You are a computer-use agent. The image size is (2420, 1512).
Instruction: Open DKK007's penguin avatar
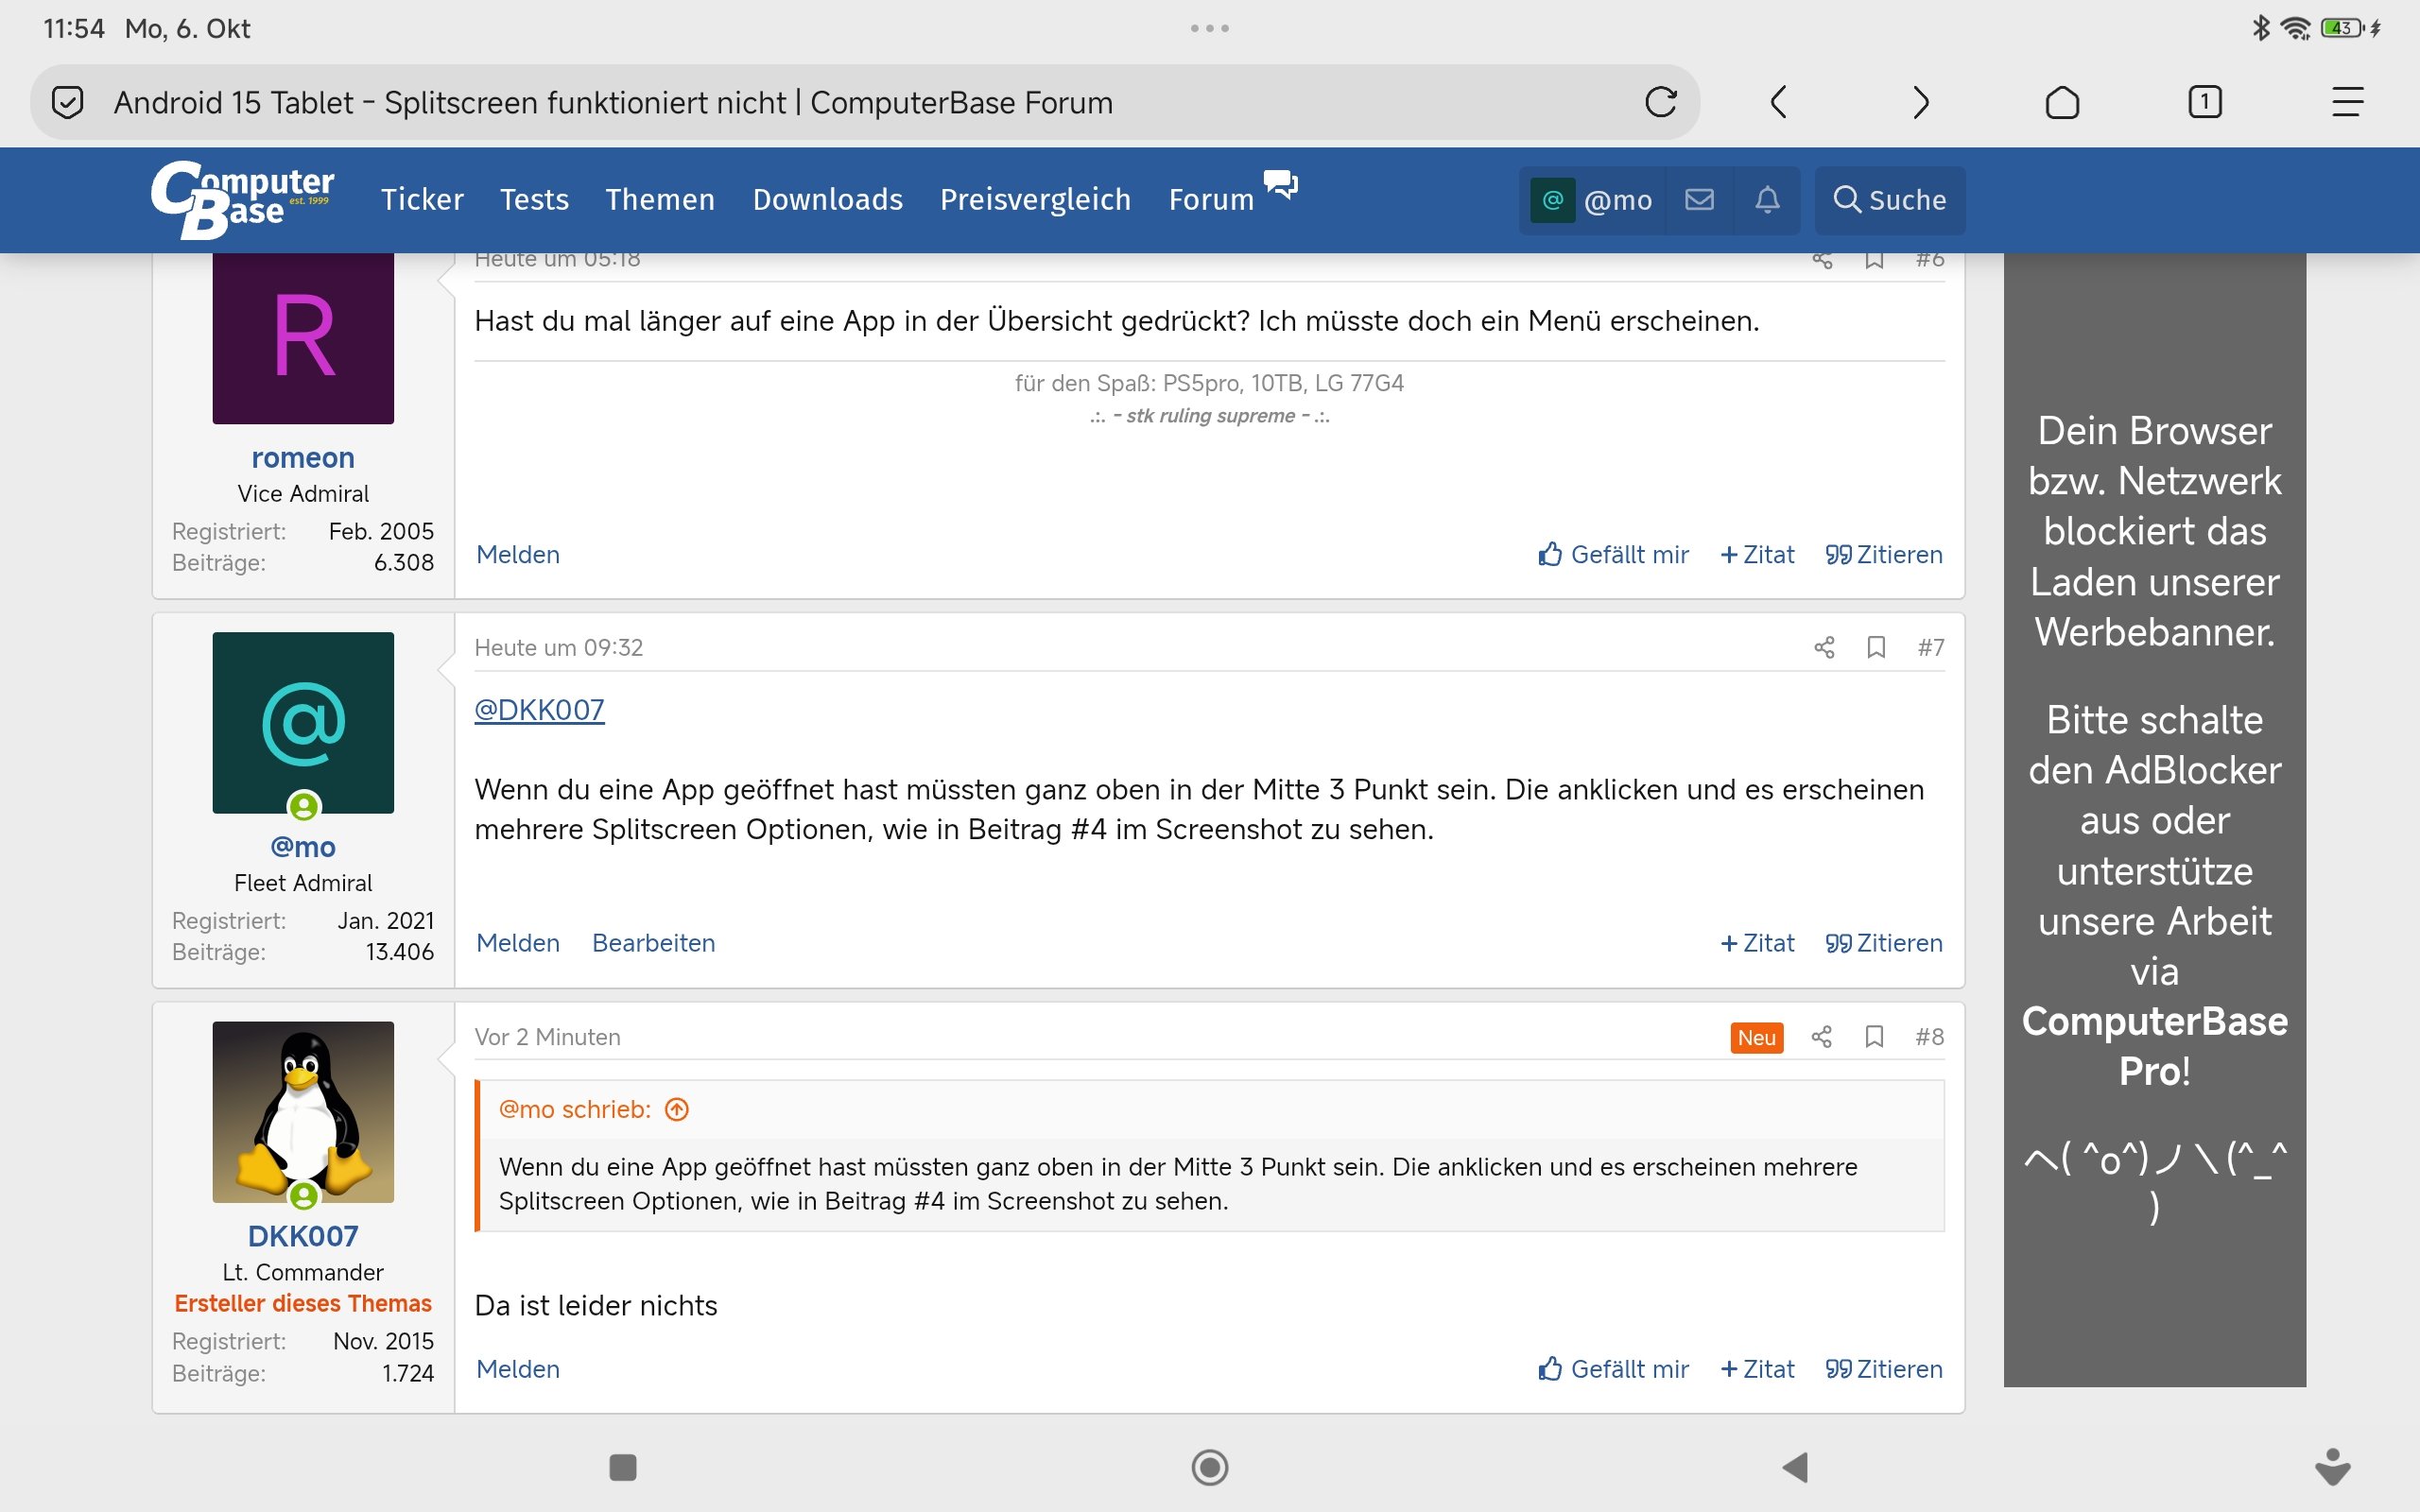(x=303, y=1111)
